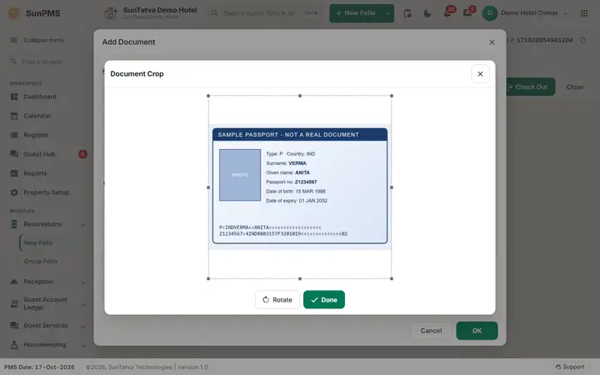
Task: Click Guest Hub red badge
Action: pos(82,154)
